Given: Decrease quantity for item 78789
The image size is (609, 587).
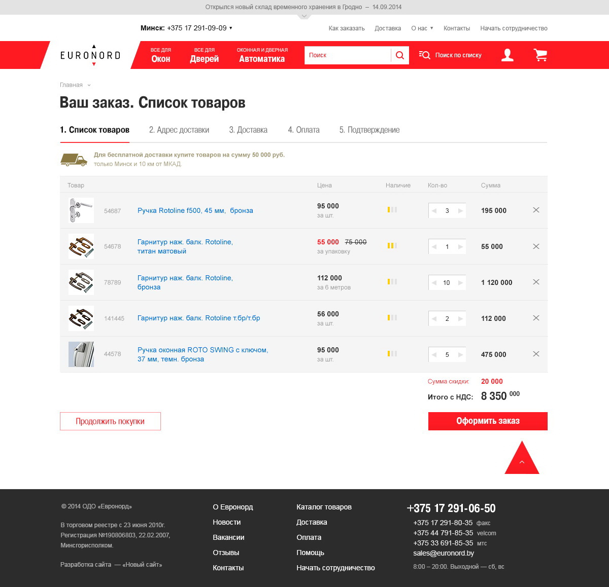Looking at the screenshot, I should click(x=434, y=283).
